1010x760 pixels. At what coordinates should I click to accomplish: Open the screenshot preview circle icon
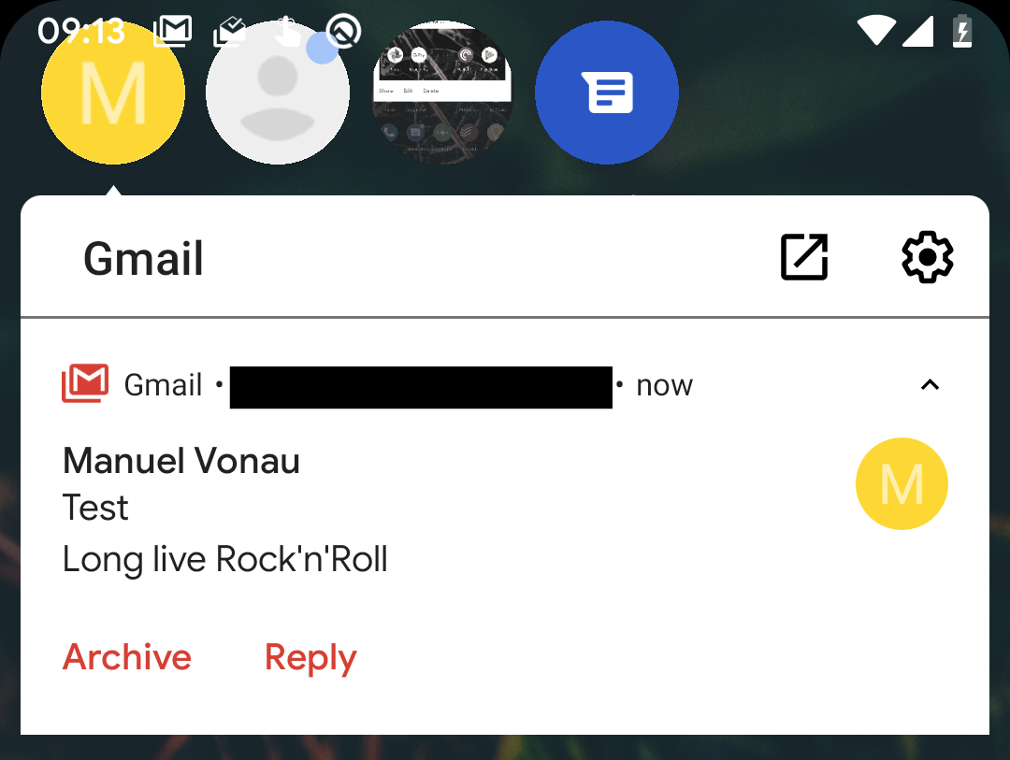[x=441, y=92]
